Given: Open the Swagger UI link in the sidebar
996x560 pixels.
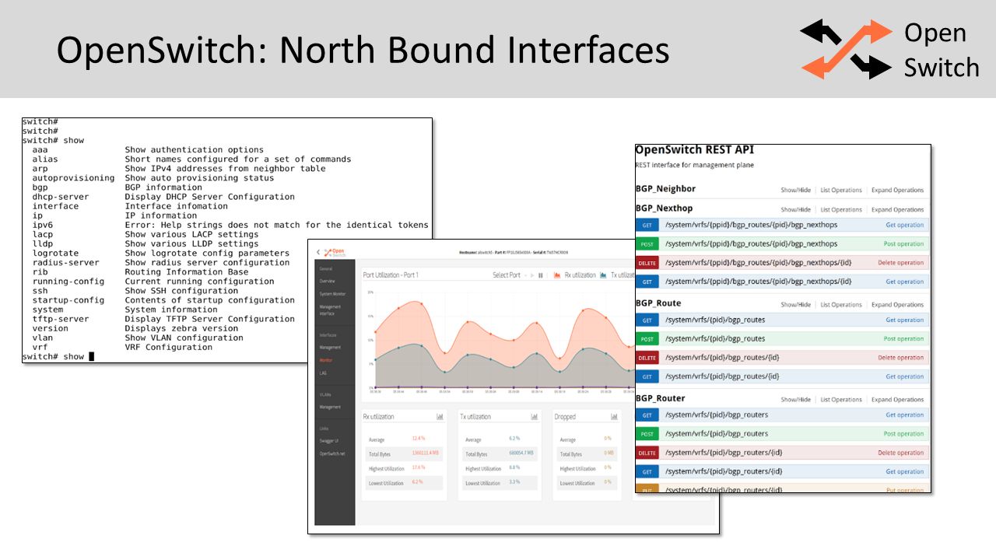Looking at the screenshot, I should pyautogui.click(x=328, y=441).
